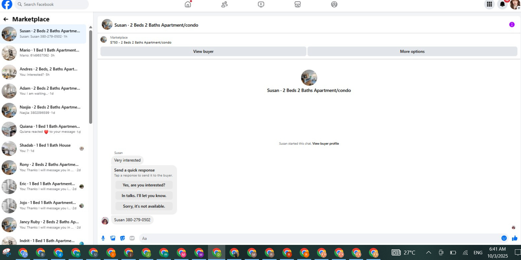
Task: Click the More options button
Action: pos(412,51)
